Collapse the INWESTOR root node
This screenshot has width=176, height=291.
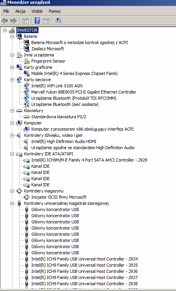coord(5,30)
